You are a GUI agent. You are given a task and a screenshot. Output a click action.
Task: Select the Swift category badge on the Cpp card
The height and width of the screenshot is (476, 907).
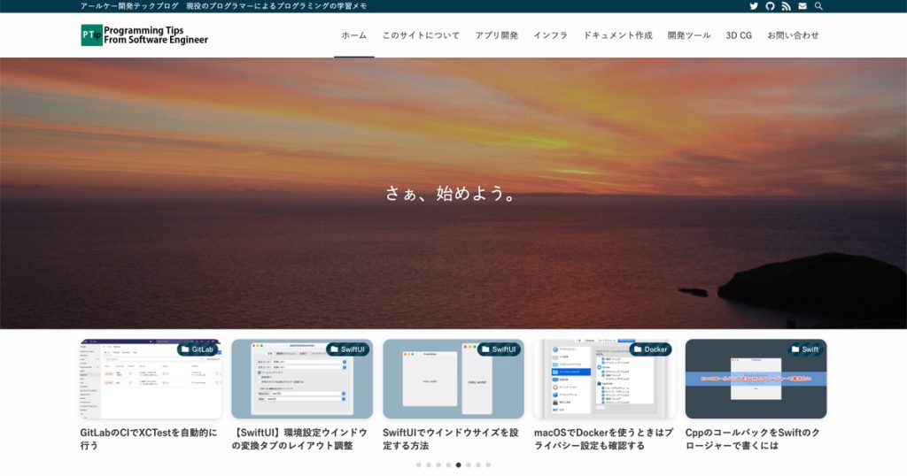803,349
